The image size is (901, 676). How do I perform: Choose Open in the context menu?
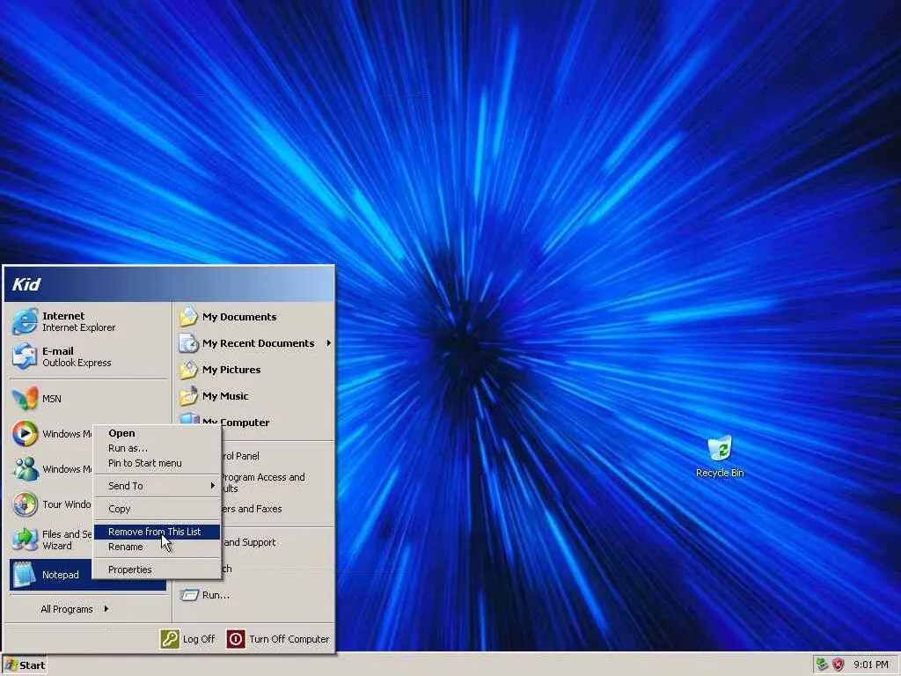coord(157,433)
